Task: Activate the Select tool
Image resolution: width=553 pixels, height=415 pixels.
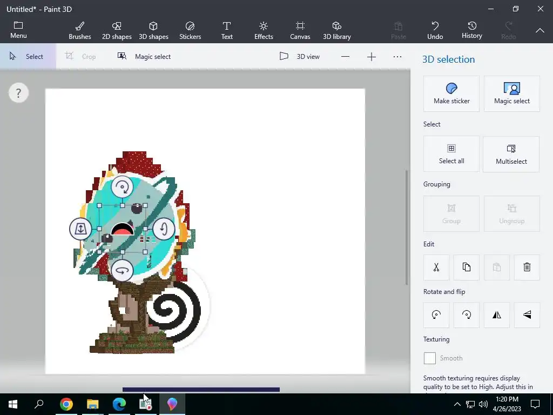Action: [x=28, y=56]
